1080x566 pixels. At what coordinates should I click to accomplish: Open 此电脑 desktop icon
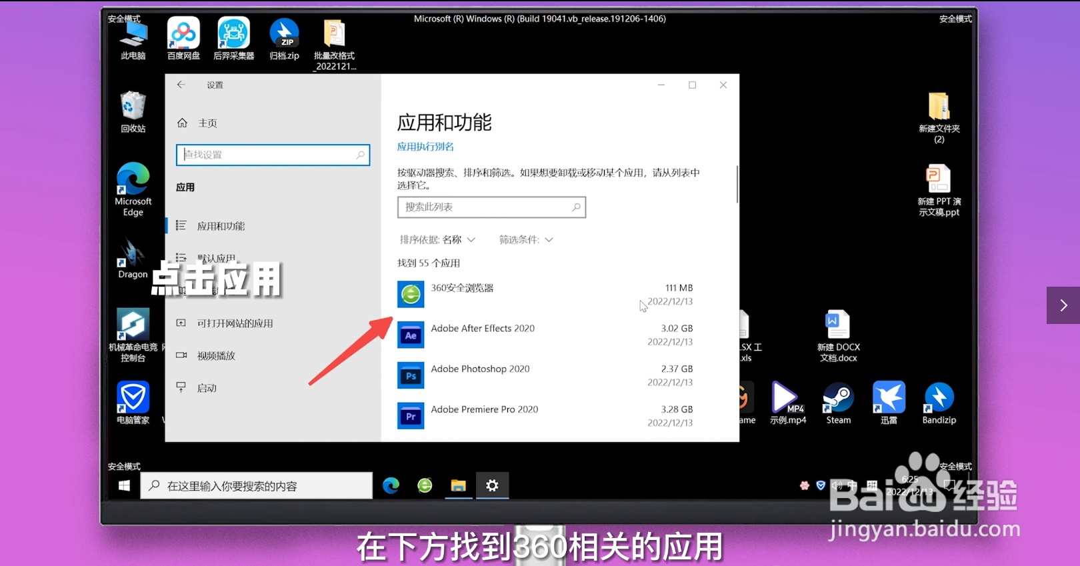coord(133,40)
